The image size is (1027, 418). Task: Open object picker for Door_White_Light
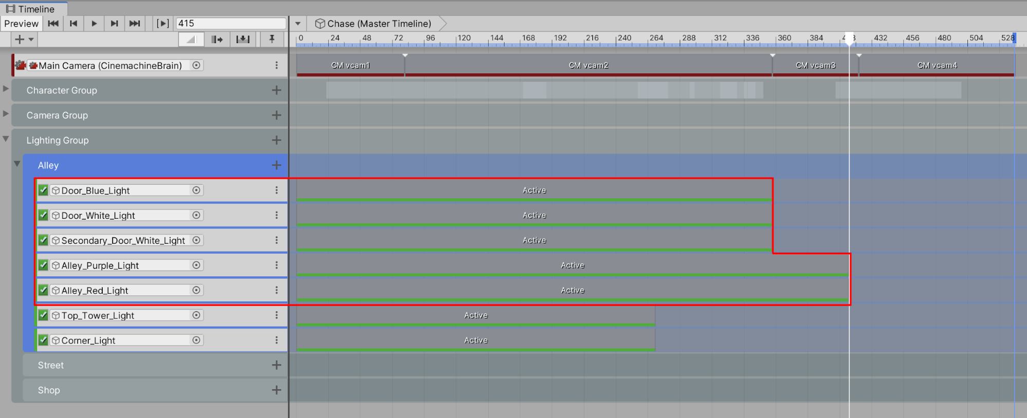[196, 215]
